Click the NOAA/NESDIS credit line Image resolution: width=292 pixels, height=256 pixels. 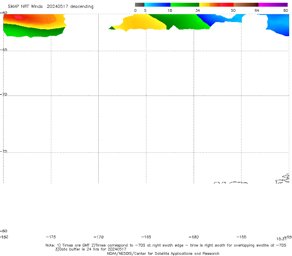(163, 253)
